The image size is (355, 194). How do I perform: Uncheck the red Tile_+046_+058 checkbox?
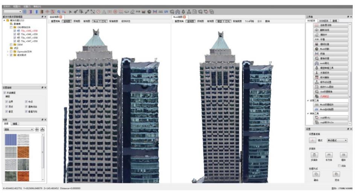tap(15, 31)
